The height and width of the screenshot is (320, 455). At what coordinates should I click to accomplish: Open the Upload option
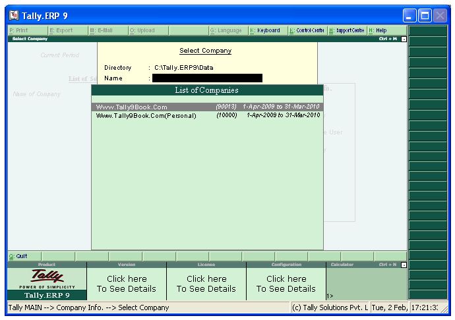[x=148, y=30]
